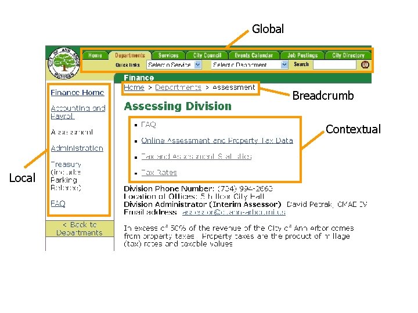Open the FAQ link in sidebar
This screenshot has height=313, width=418.
[x=58, y=203]
